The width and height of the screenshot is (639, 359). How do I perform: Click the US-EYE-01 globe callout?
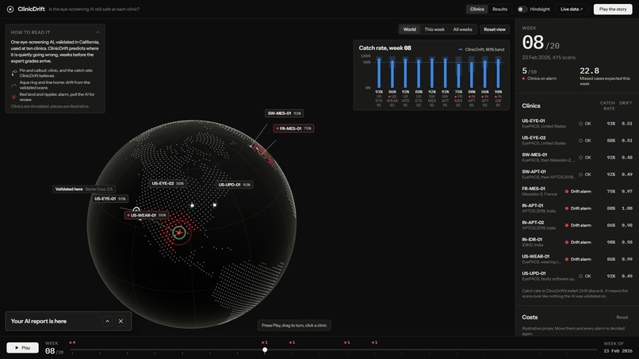point(110,199)
